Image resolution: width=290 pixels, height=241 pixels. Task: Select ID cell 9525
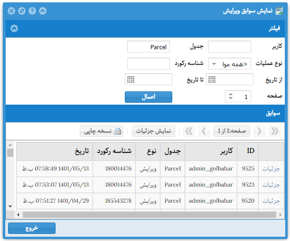click(x=248, y=169)
